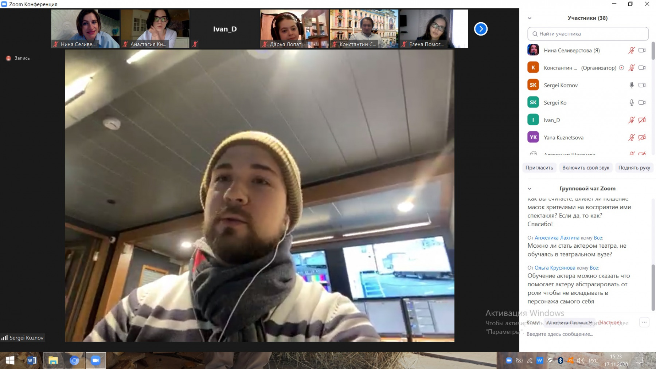Click microphone icon next to Sergei Koznov

tap(632, 85)
